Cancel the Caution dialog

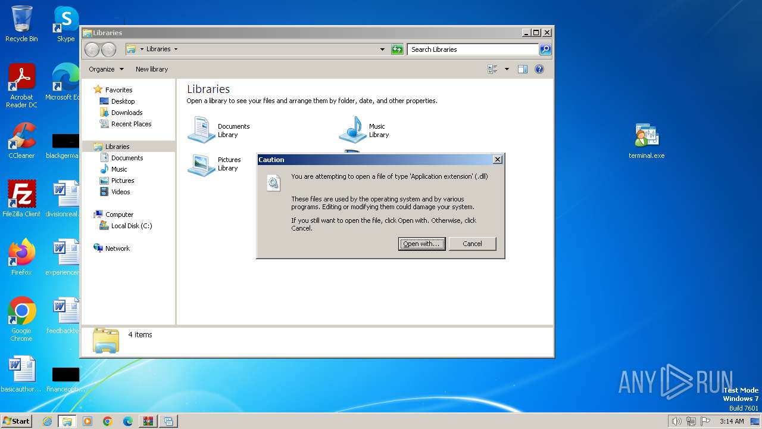[x=472, y=244]
